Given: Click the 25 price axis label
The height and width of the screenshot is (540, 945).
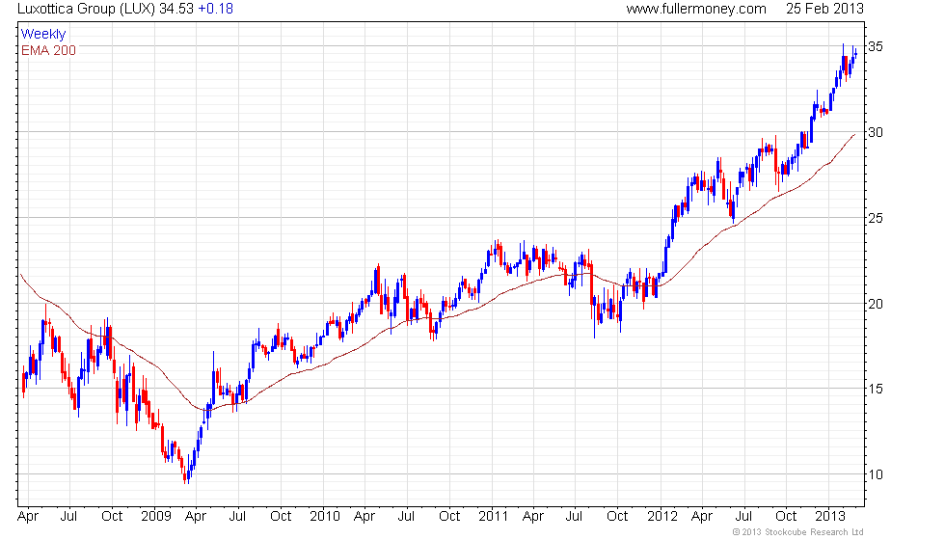Looking at the screenshot, I should (876, 218).
